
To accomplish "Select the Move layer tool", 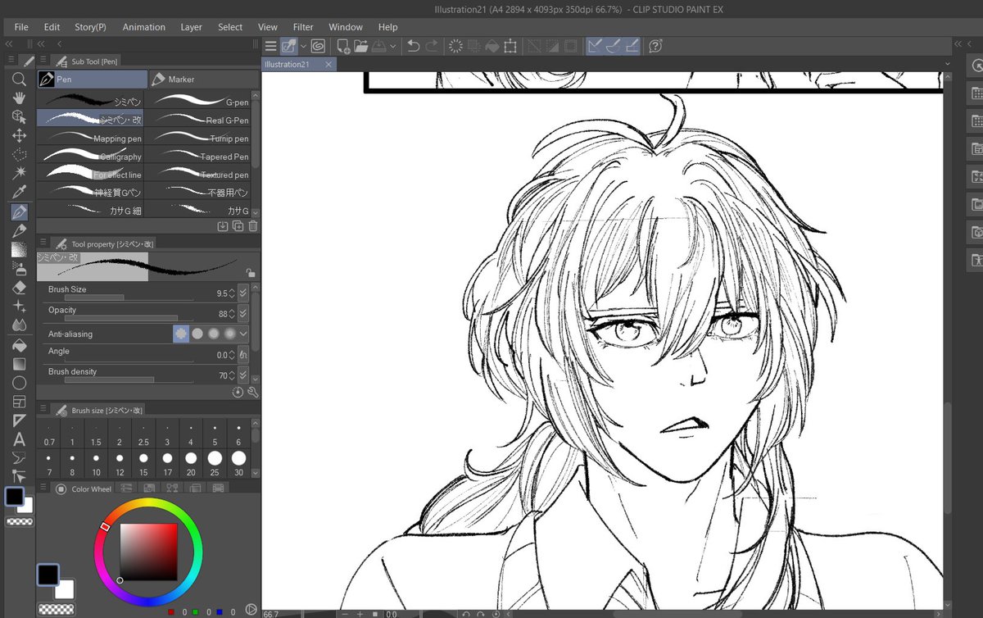I will (x=20, y=136).
